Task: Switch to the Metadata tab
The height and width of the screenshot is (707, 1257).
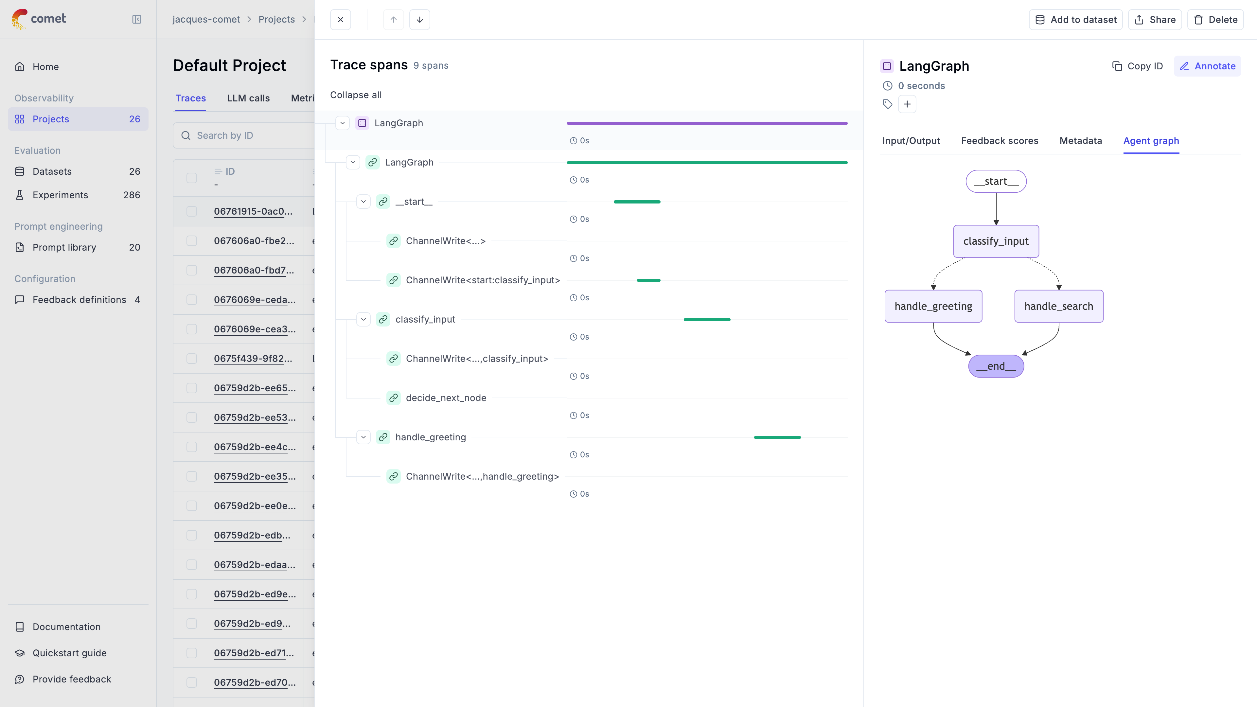Action: click(1080, 141)
